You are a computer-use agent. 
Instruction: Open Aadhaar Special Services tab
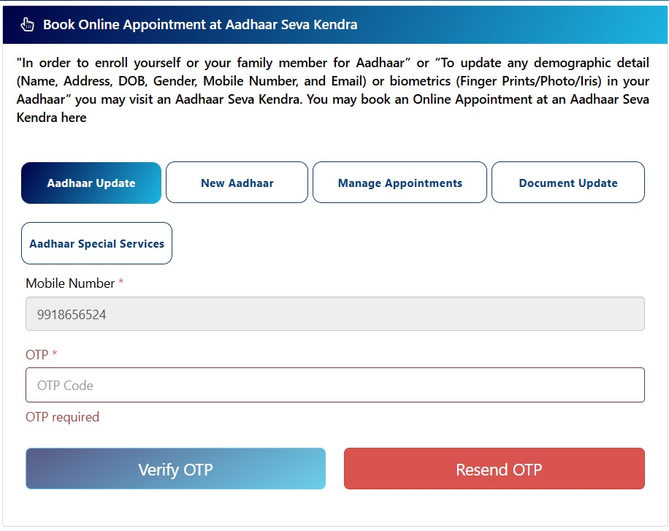coord(97,243)
